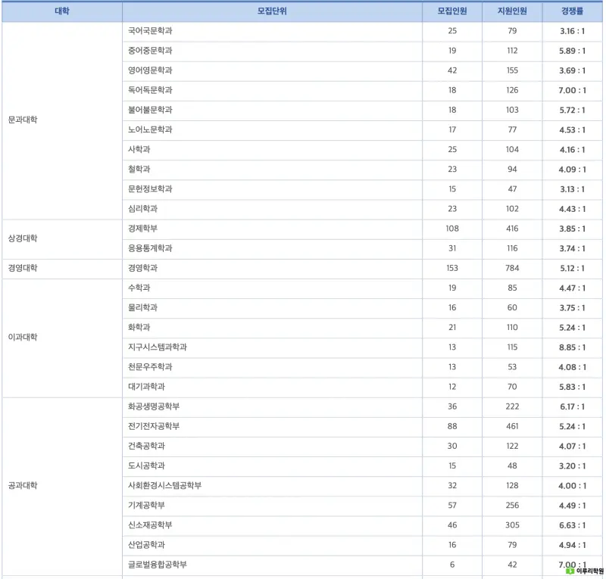This screenshot has height=579, width=606.
Task: Select the 모집단위 column header
Action: [272, 11]
